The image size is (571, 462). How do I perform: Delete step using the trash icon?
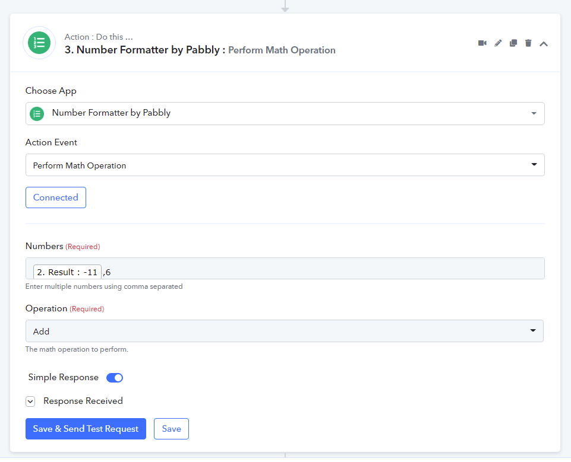click(x=528, y=43)
